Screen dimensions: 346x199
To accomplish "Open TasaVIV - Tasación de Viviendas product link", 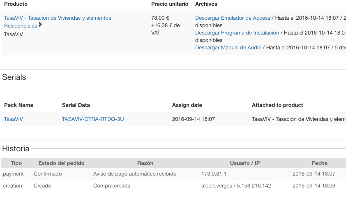I will click(x=58, y=22).
